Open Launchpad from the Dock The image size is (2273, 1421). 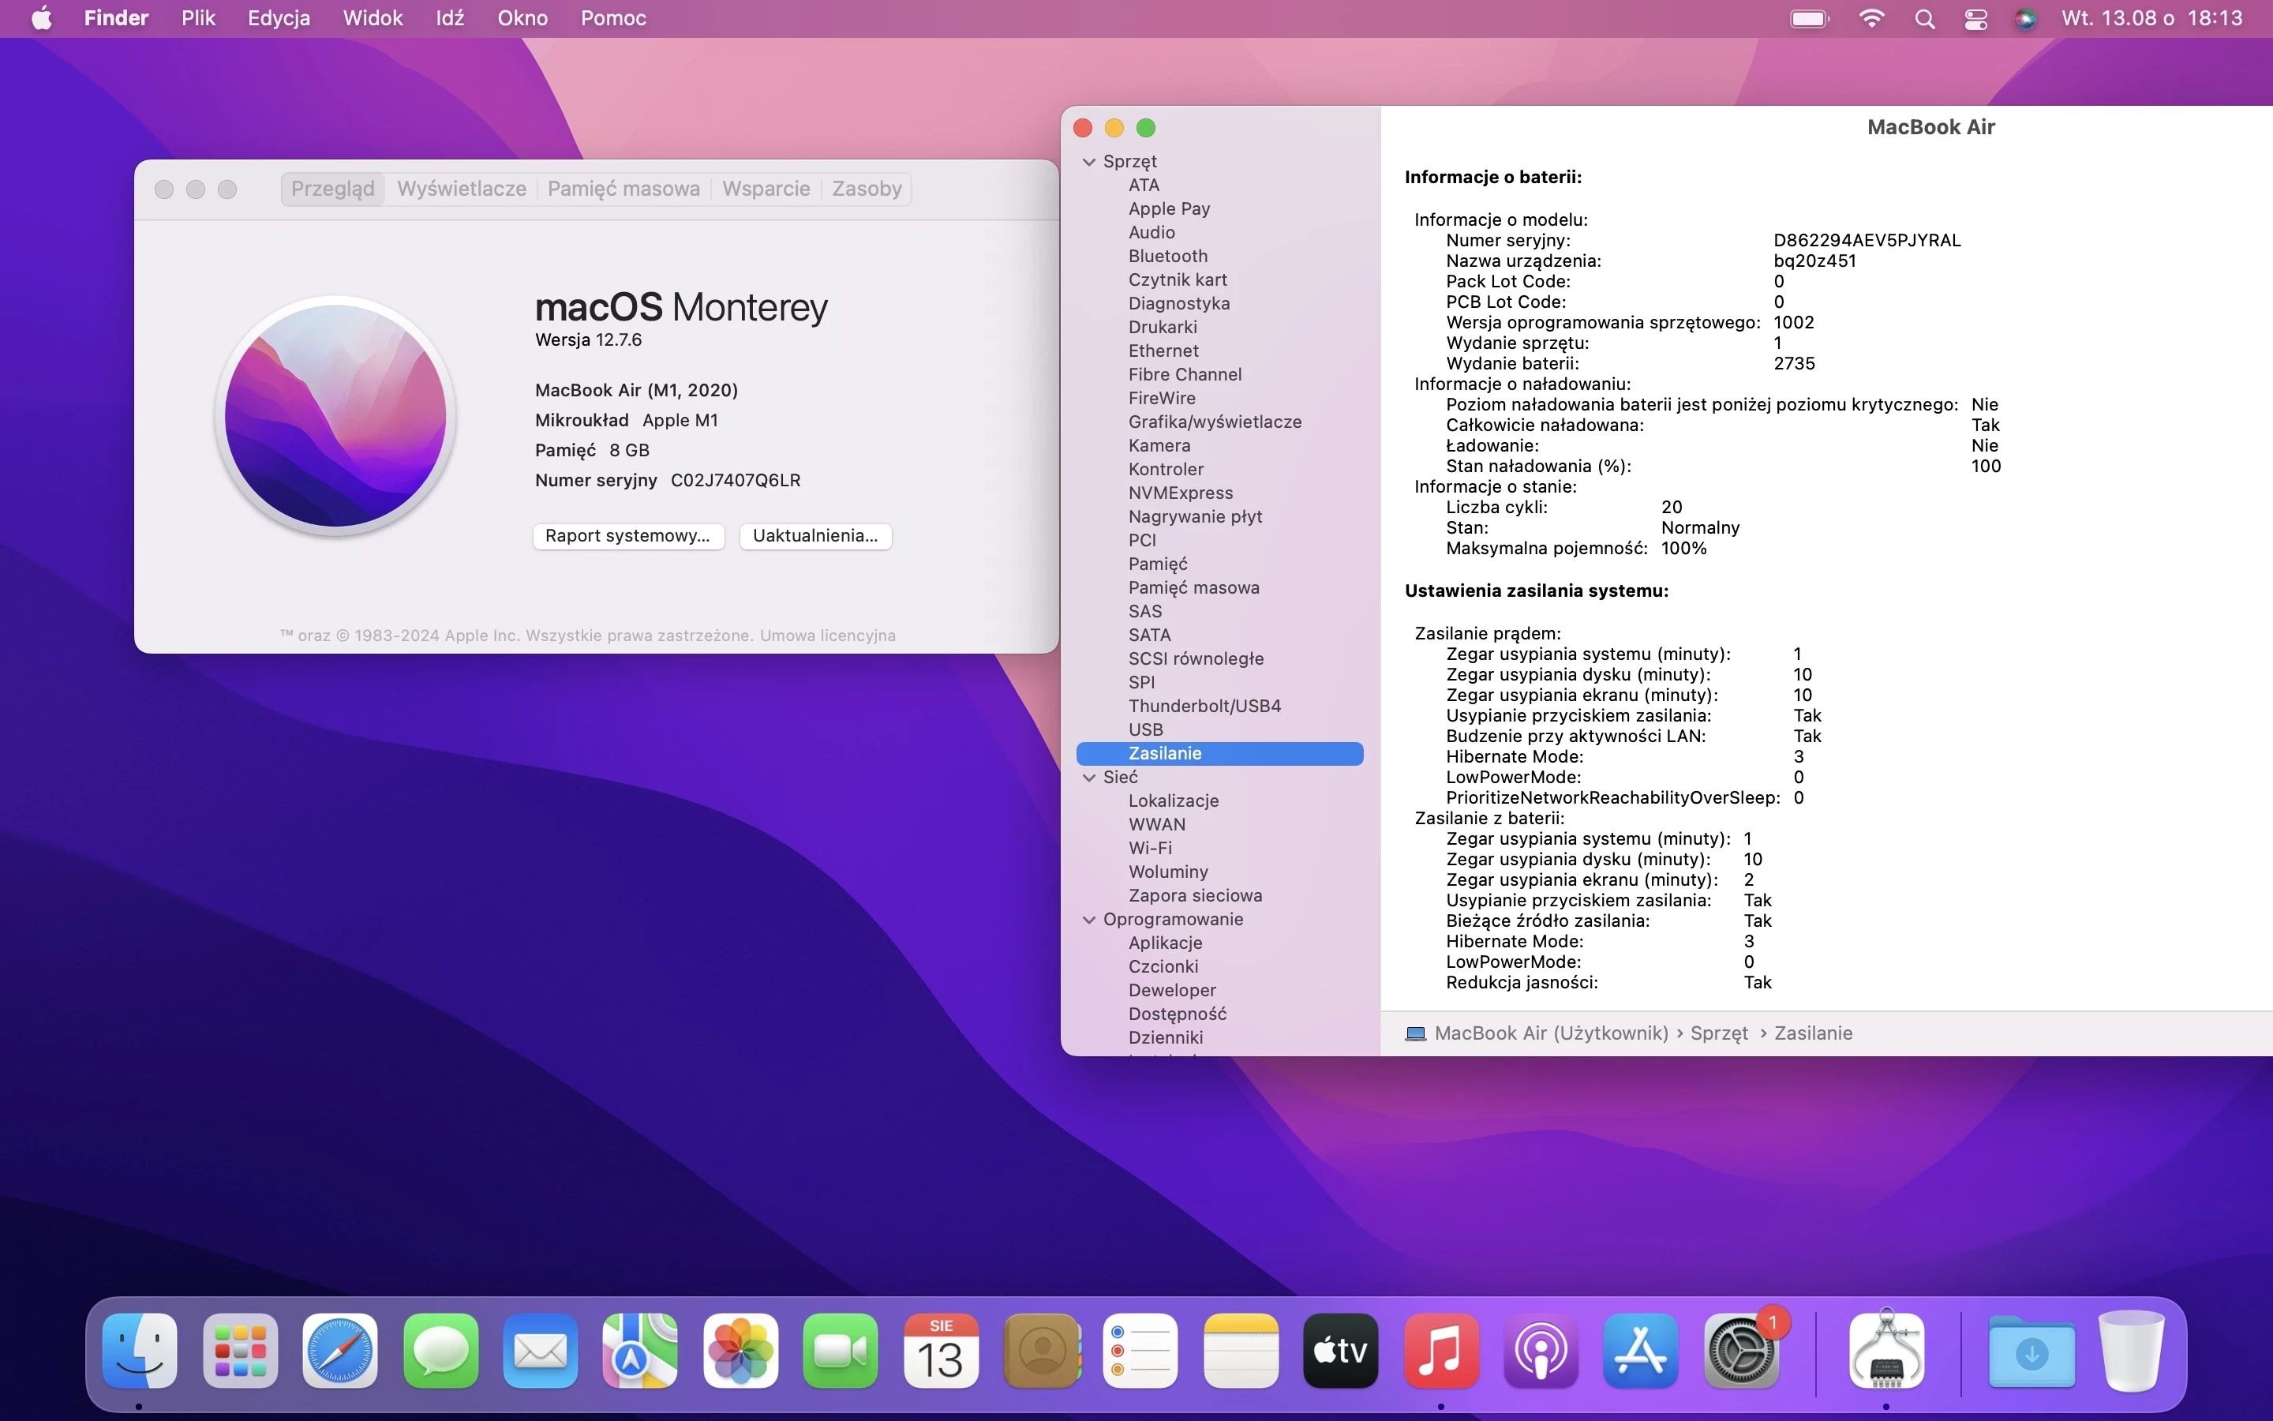239,1351
